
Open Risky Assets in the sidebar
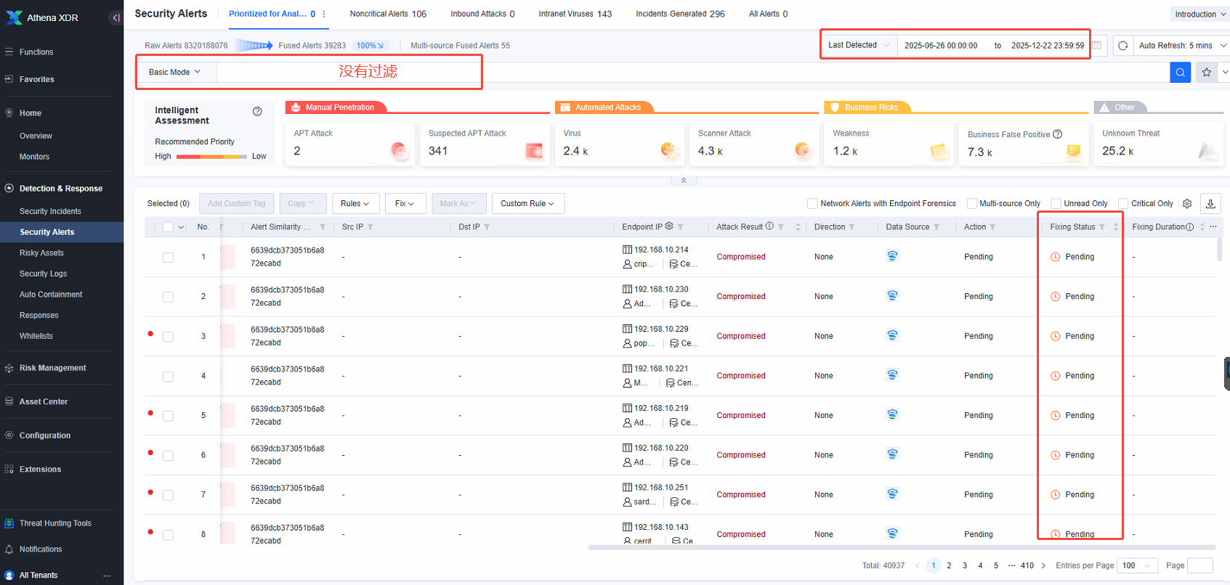pyautogui.click(x=41, y=253)
